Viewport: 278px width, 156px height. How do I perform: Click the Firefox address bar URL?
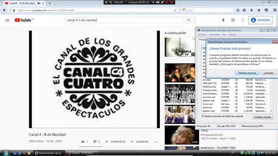coord(46,10)
